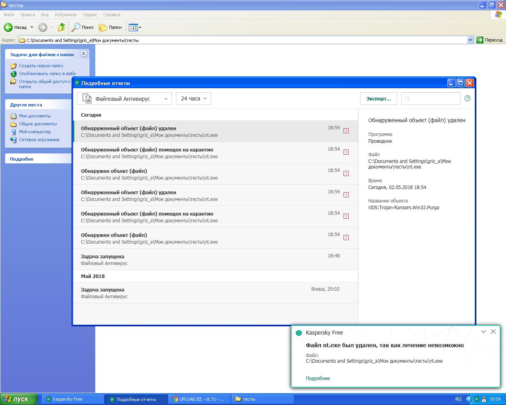506x405 pixels.
Task: Open the Сервис menu
Action: (x=90, y=15)
